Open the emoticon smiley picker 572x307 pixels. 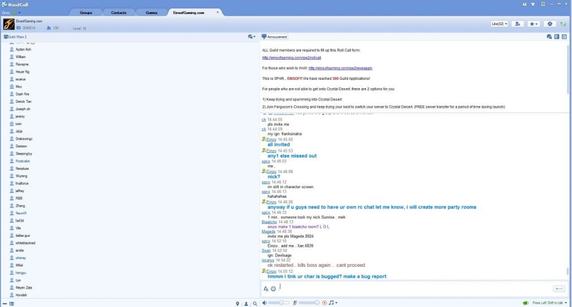(x=273, y=289)
